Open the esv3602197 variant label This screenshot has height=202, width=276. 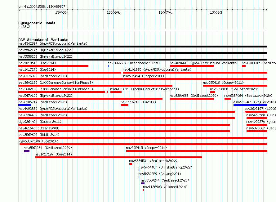(260, 109)
